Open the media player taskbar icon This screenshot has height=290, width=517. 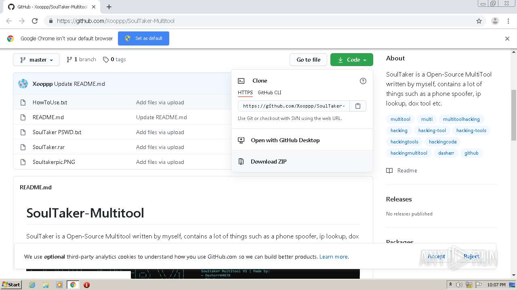coord(59,285)
